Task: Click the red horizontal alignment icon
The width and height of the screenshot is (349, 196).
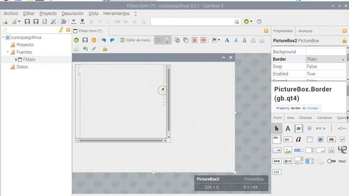Action: [x=195, y=40]
